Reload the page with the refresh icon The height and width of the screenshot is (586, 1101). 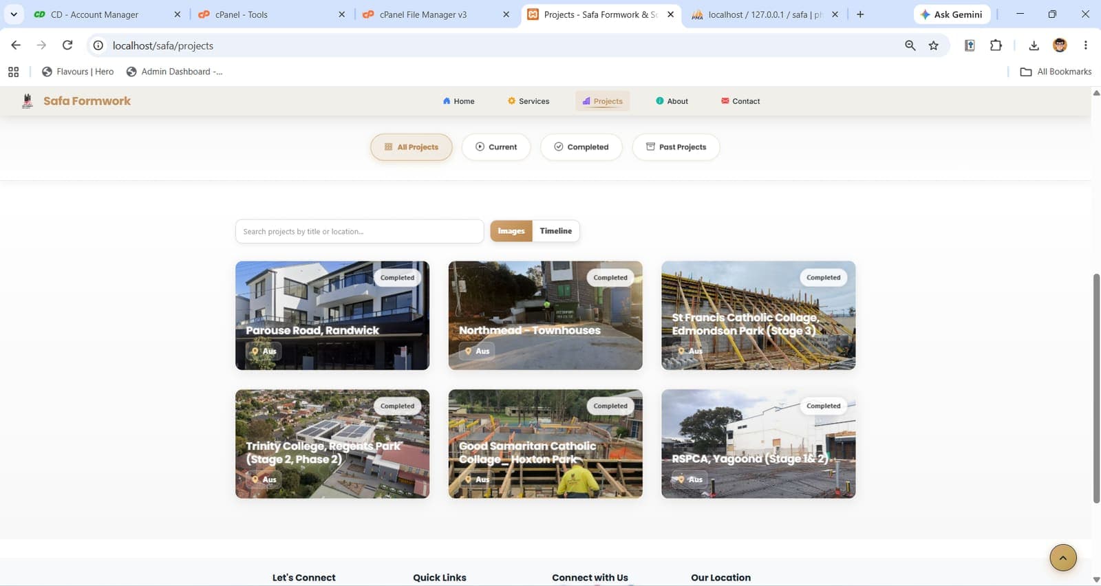[67, 45]
